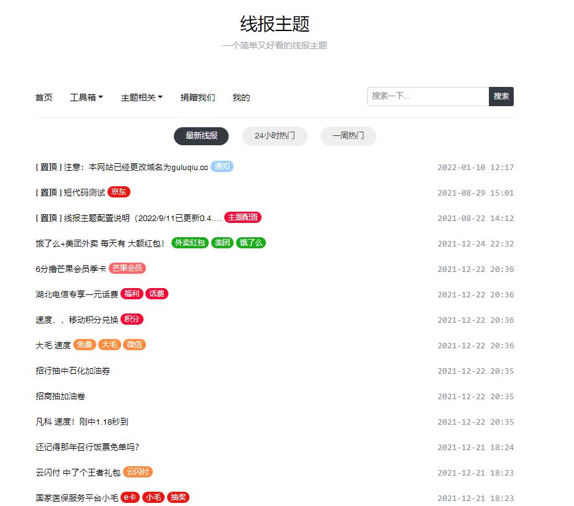Click the red 积分 tag
574x506 pixels.
[x=132, y=319]
